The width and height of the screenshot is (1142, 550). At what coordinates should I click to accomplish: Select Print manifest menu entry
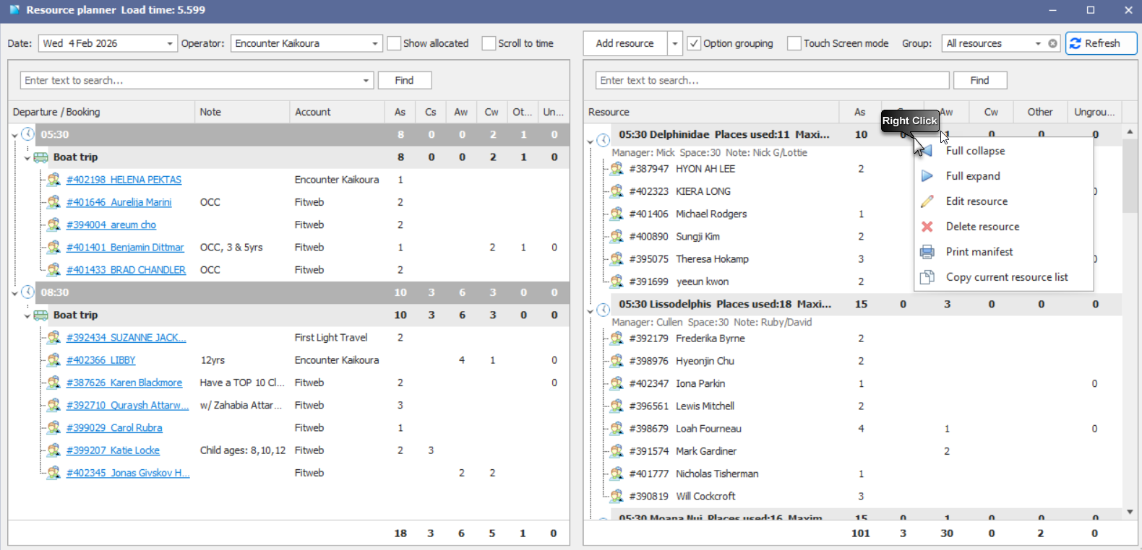tap(1004, 252)
